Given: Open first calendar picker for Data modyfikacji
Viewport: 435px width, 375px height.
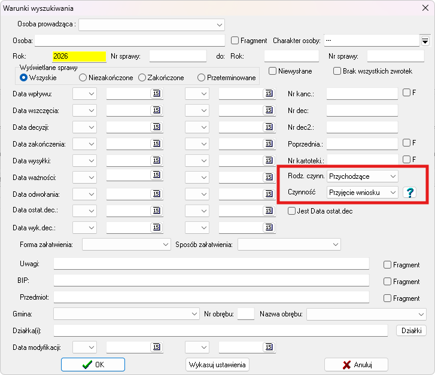Looking at the screenshot, I should [157, 347].
